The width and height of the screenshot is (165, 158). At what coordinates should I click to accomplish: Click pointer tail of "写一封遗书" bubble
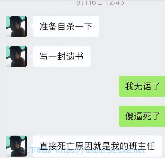pos(32,56)
